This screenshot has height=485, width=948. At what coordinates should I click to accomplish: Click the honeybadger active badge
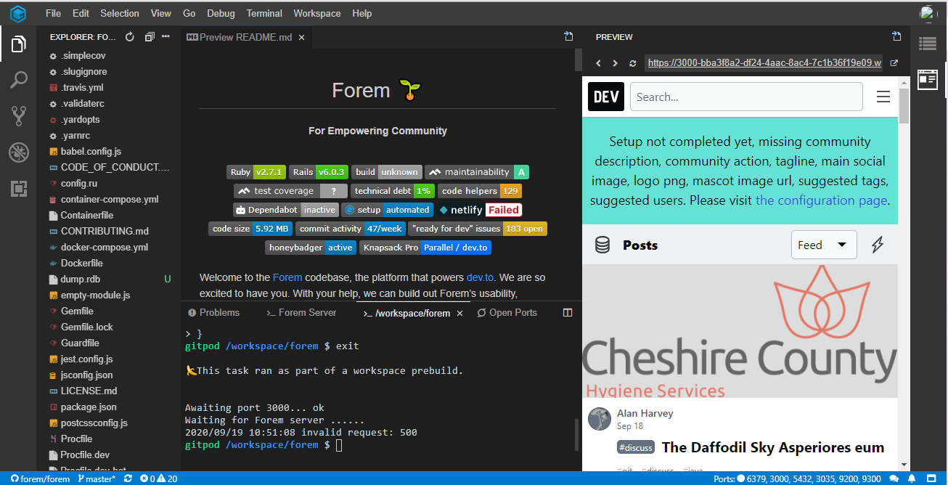pos(311,248)
